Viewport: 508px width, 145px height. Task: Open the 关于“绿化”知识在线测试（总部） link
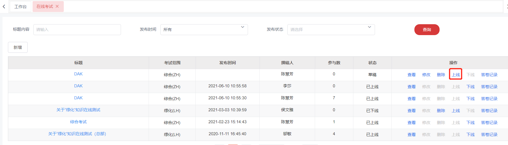(77, 134)
